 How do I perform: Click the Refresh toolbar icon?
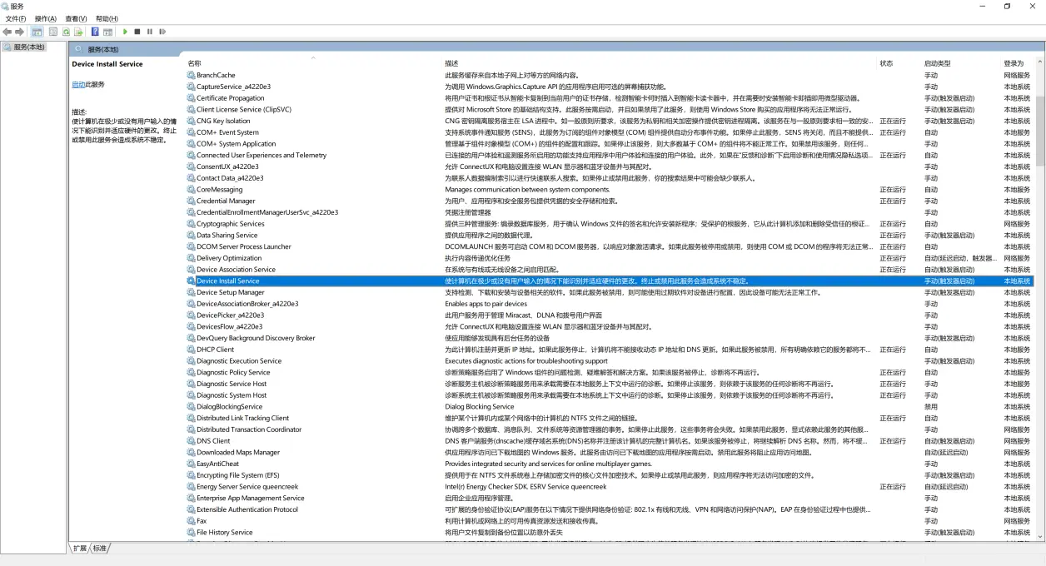tap(66, 32)
